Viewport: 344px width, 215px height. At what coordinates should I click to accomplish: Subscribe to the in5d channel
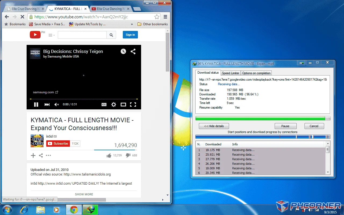[58, 144]
